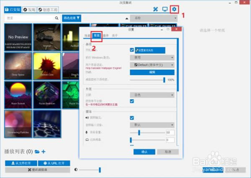Open playlist folder icon
This screenshot has height=178, width=251.
(37, 151)
